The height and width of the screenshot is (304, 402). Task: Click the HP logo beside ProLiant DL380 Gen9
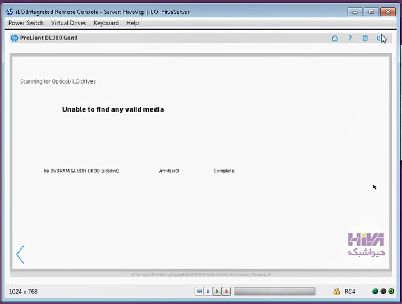click(15, 38)
